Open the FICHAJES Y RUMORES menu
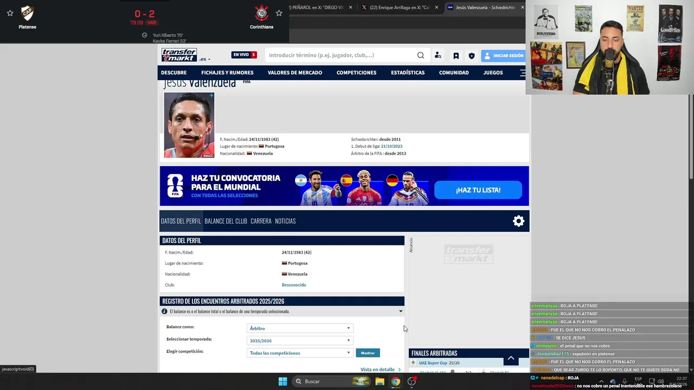 [x=227, y=73]
